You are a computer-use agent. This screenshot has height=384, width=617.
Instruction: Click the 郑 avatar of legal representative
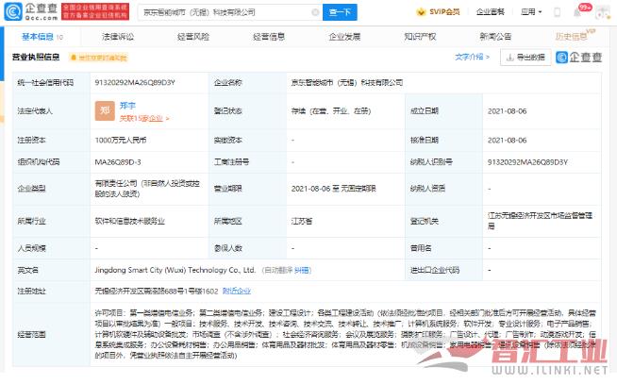click(105, 111)
